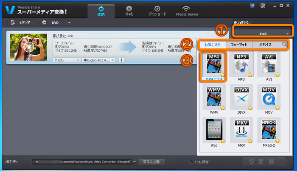
Task: Click the DVD load button
Action: pyautogui.click(x=53, y=22)
